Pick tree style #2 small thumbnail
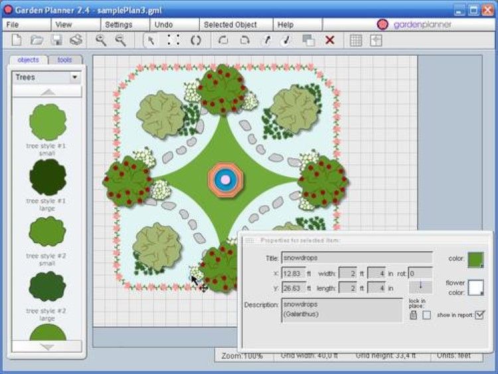This screenshot has width=498, height=374. (x=47, y=232)
